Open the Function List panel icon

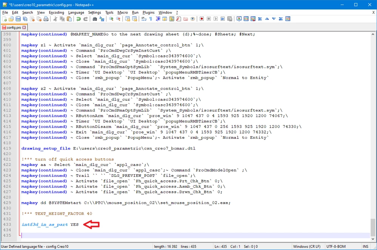tap(178, 19)
